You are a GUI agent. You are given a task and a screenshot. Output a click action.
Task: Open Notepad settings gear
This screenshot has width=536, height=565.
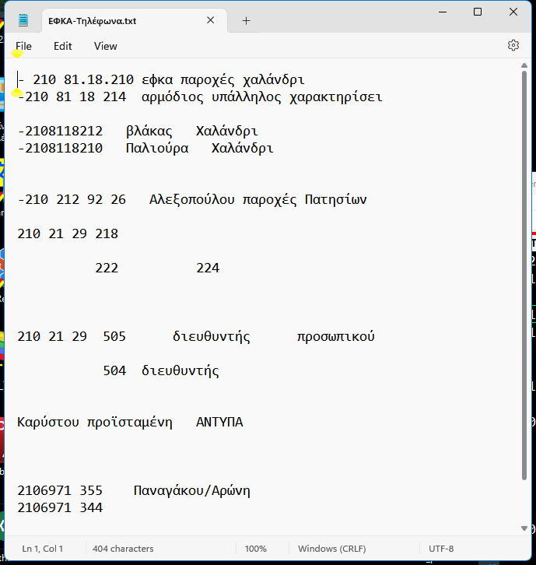click(x=513, y=45)
